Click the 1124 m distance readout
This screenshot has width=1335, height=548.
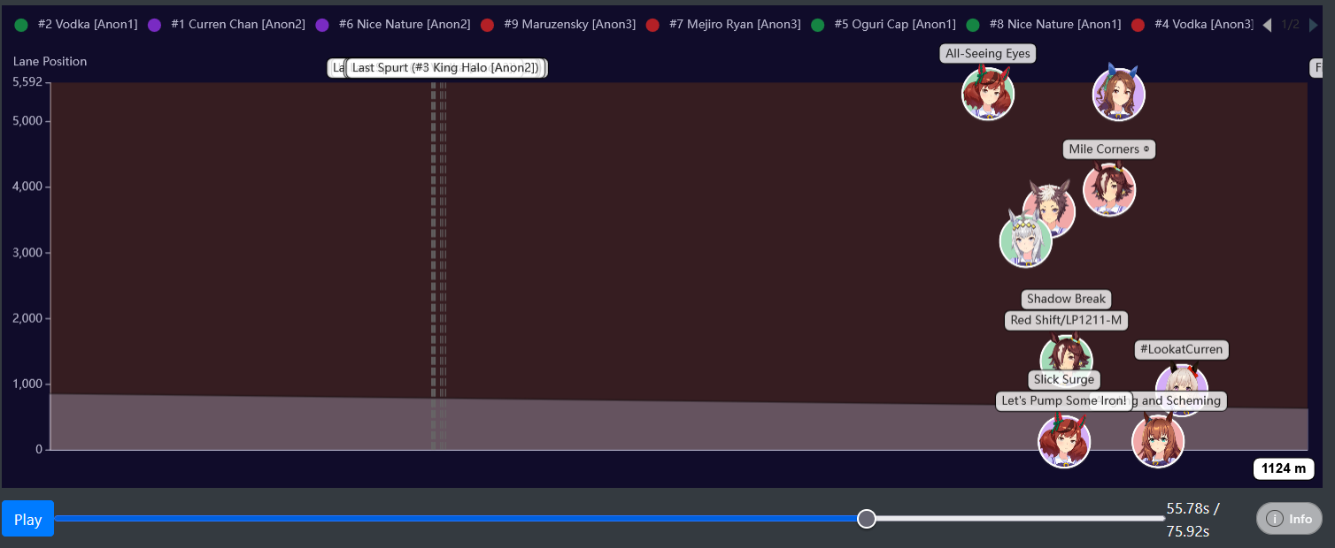coord(1284,468)
